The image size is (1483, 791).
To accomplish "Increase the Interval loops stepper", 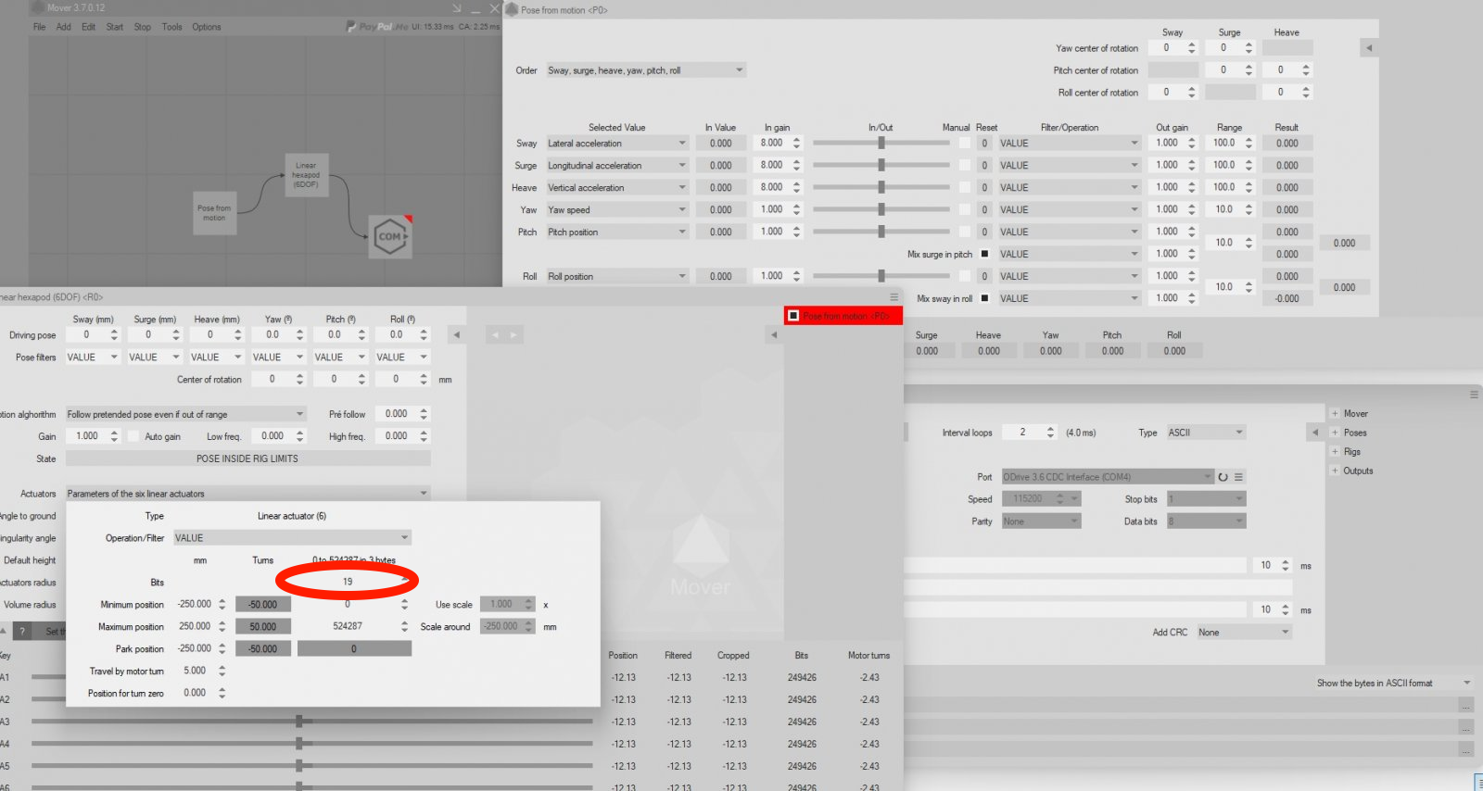I will [x=1051, y=429].
